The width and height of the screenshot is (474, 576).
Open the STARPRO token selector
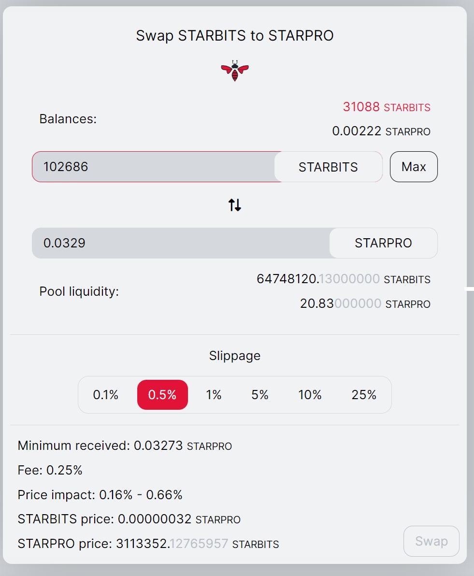[x=383, y=243]
